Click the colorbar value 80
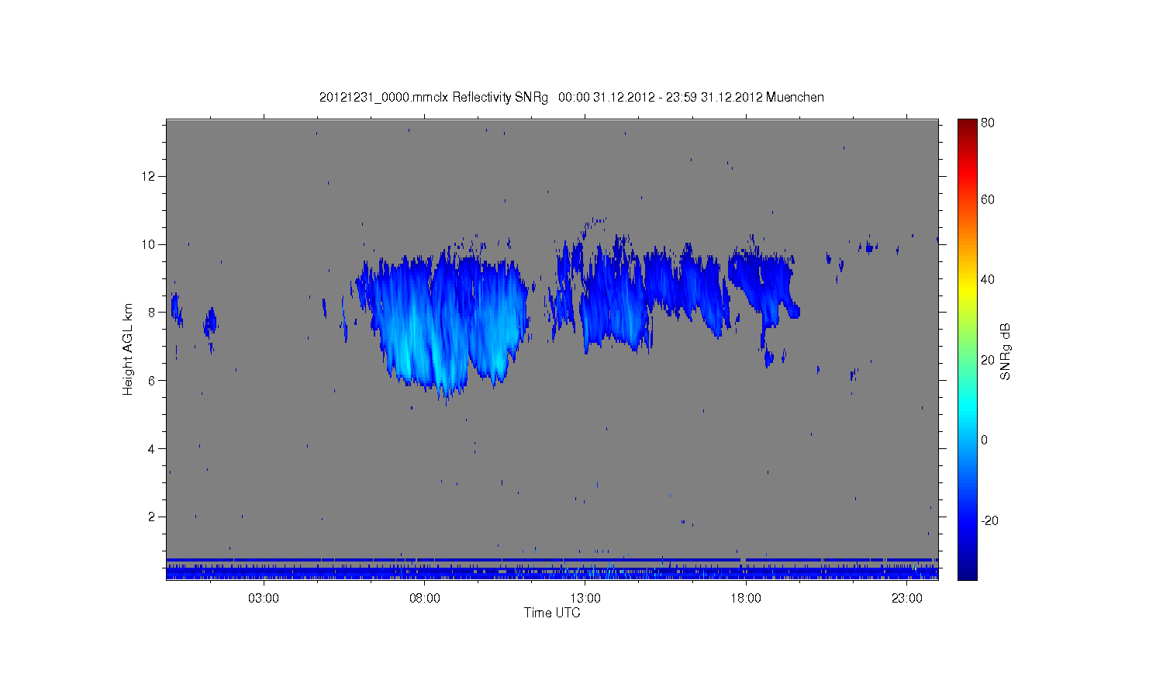The height and width of the screenshot is (698, 1163). (988, 123)
